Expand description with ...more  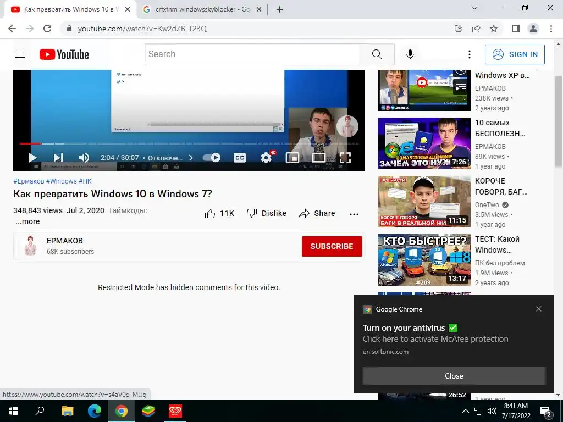point(27,222)
